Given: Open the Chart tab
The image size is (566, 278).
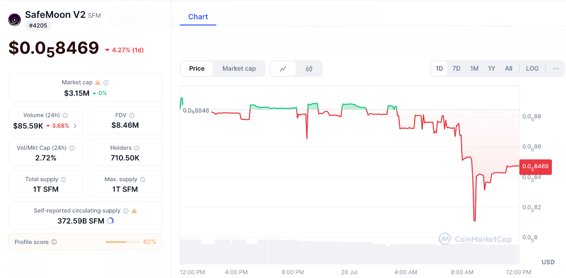Looking at the screenshot, I should click(198, 17).
